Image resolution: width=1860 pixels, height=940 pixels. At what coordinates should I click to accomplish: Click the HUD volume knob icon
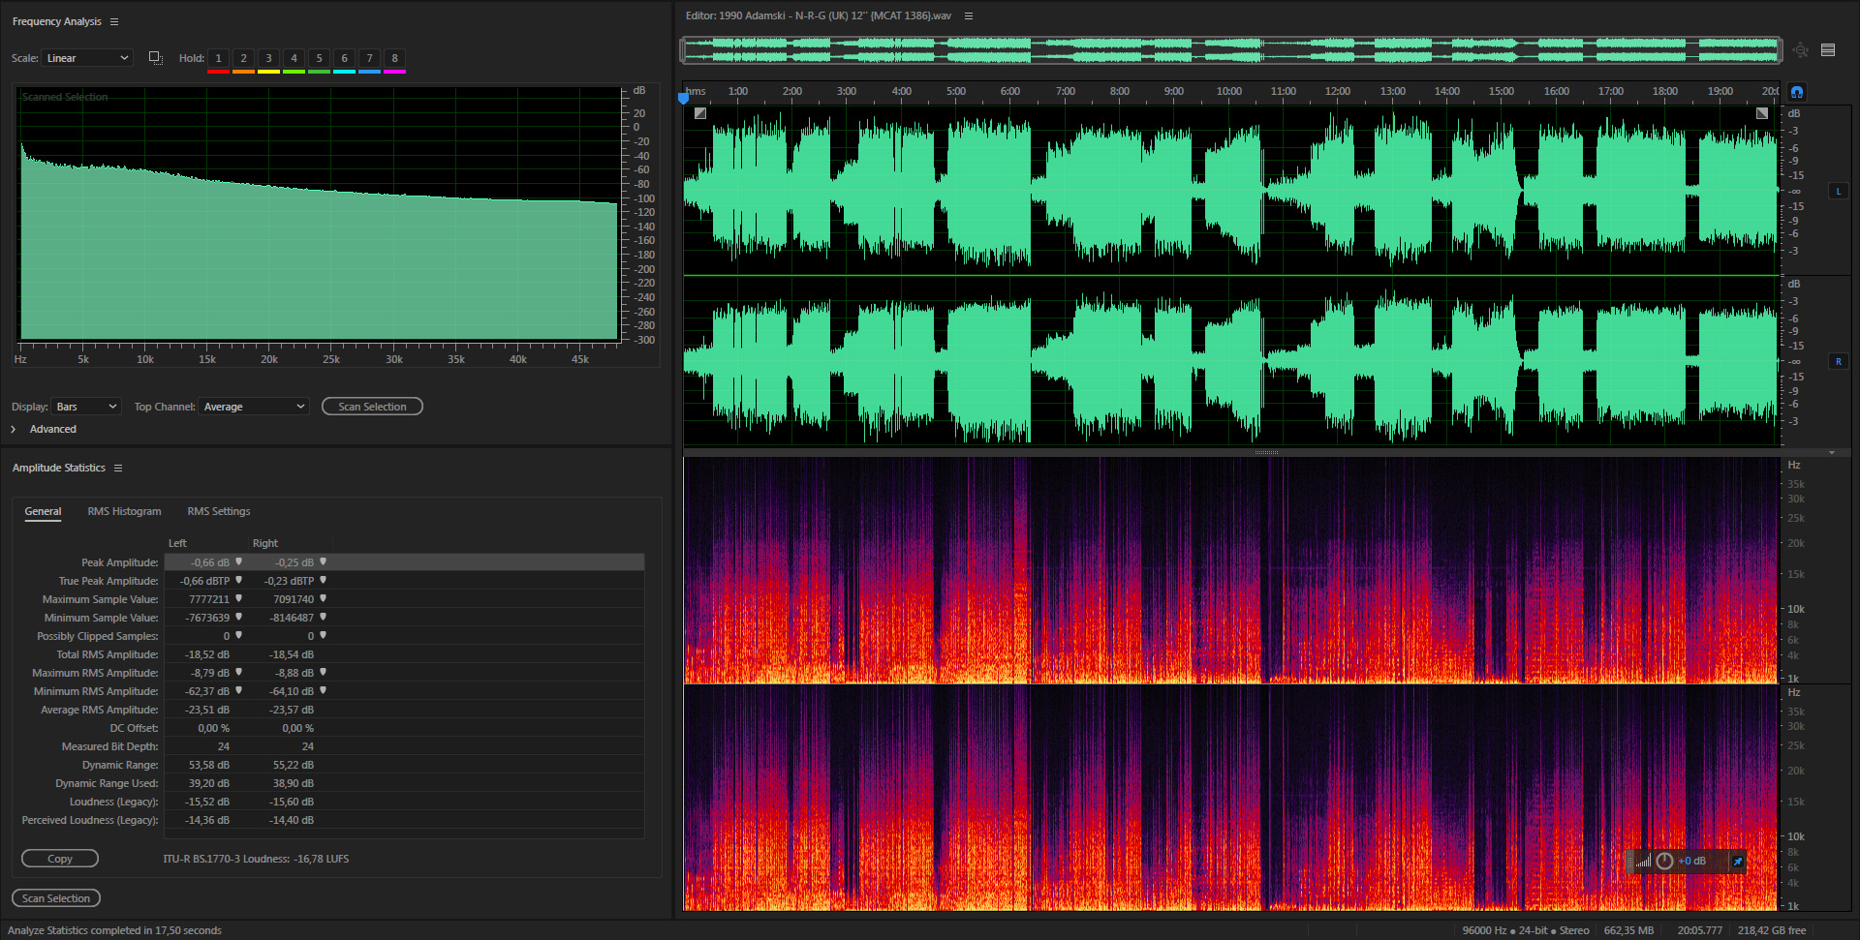click(x=1664, y=861)
